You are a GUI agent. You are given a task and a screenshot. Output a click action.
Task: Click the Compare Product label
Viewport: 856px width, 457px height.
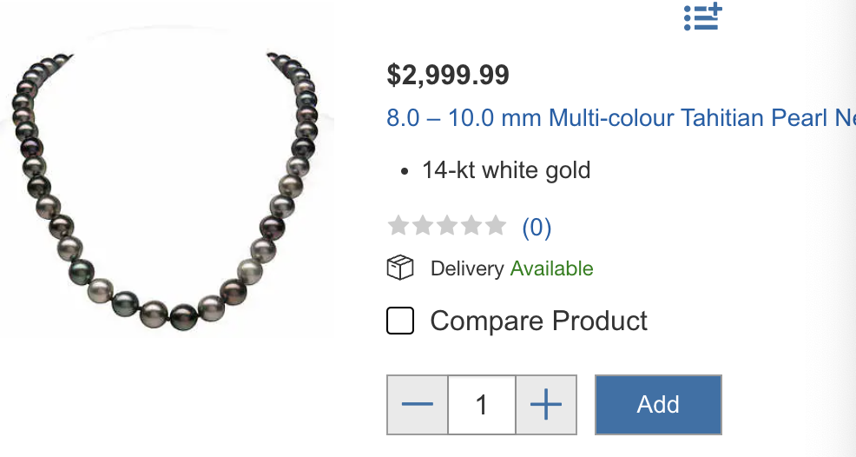coord(539,321)
